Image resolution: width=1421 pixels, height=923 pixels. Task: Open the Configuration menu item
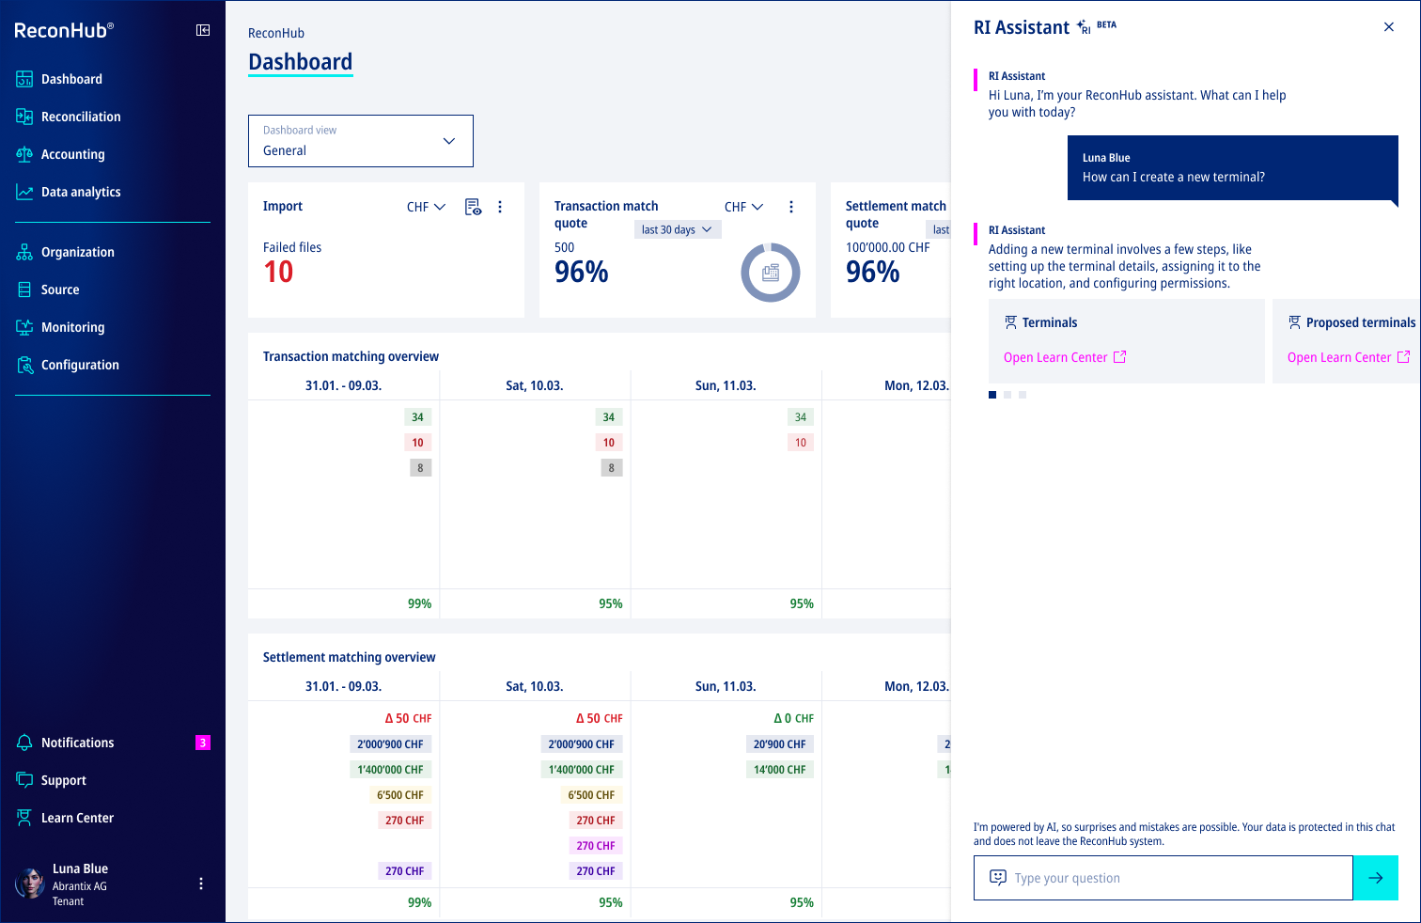[x=80, y=365]
